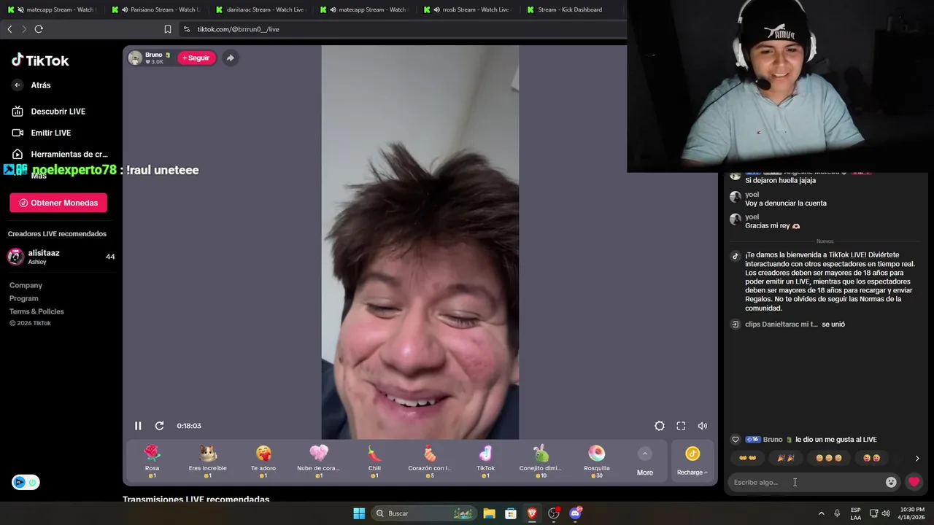
Task: Send the Corazón con los dedos gift
Action: pos(430,461)
